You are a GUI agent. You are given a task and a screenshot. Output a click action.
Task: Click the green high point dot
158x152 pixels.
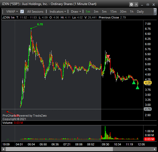[31, 28]
